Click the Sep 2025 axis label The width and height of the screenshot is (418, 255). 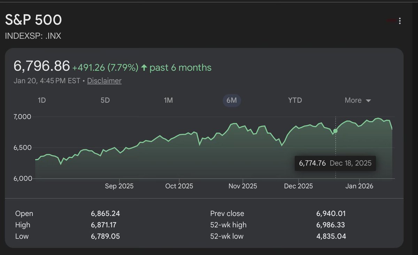119,186
